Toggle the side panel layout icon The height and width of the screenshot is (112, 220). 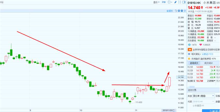pos(184,2)
